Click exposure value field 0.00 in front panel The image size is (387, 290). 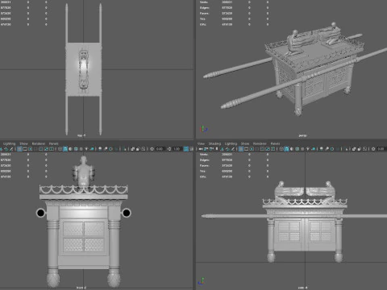[x=160, y=149]
